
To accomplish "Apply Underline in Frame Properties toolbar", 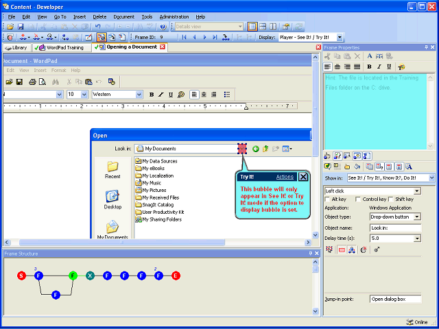I will pyautogui.click(x=389, y=66).
